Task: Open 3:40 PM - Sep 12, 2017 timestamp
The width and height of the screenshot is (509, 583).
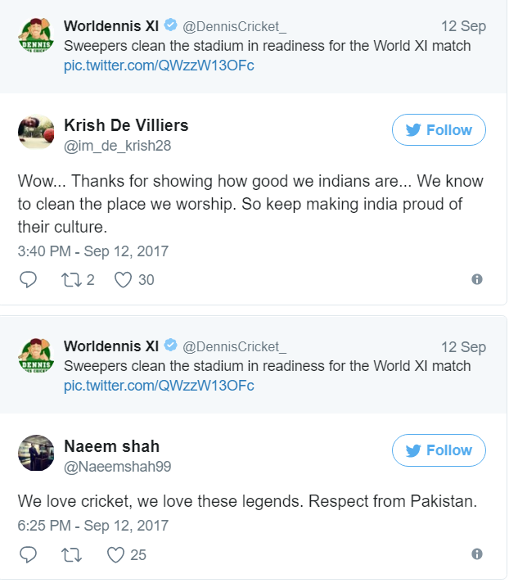Action: (x=93, y=251)
